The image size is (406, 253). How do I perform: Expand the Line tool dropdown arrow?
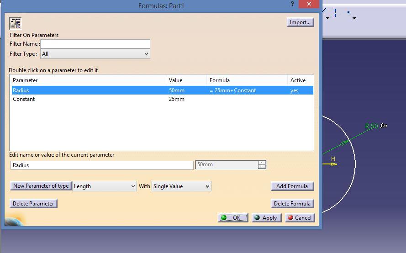point(327,18)
